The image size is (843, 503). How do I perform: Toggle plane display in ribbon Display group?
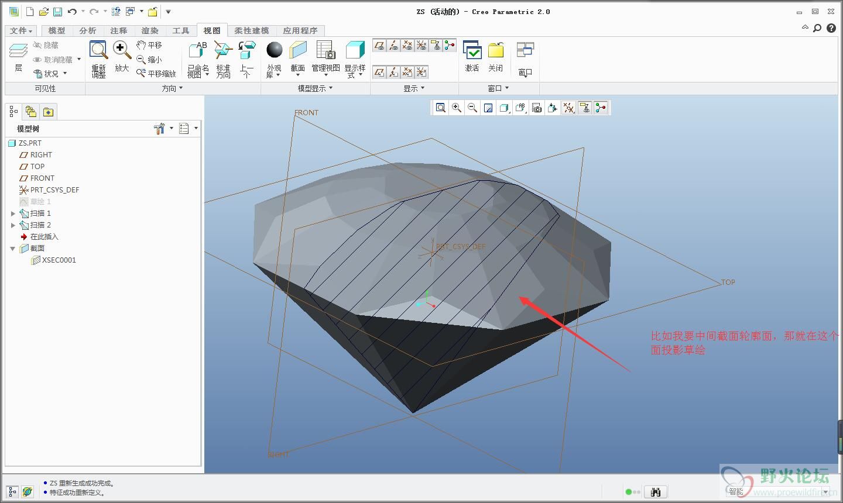[379, 45]
